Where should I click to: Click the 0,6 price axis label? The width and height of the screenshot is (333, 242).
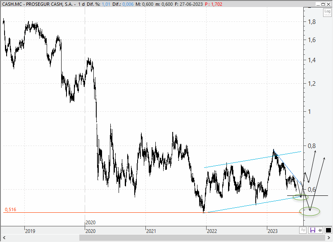[x=312, y=190]
